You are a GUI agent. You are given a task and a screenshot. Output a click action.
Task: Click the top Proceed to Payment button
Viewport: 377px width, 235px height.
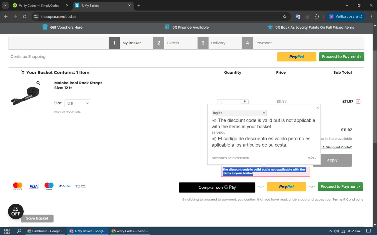pyautogui.click(x=341, y=57)
